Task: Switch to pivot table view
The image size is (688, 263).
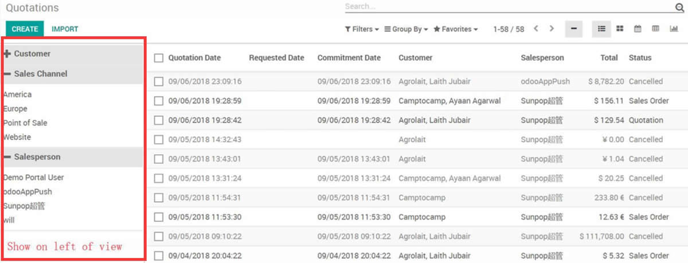Action: pos(655,29)
